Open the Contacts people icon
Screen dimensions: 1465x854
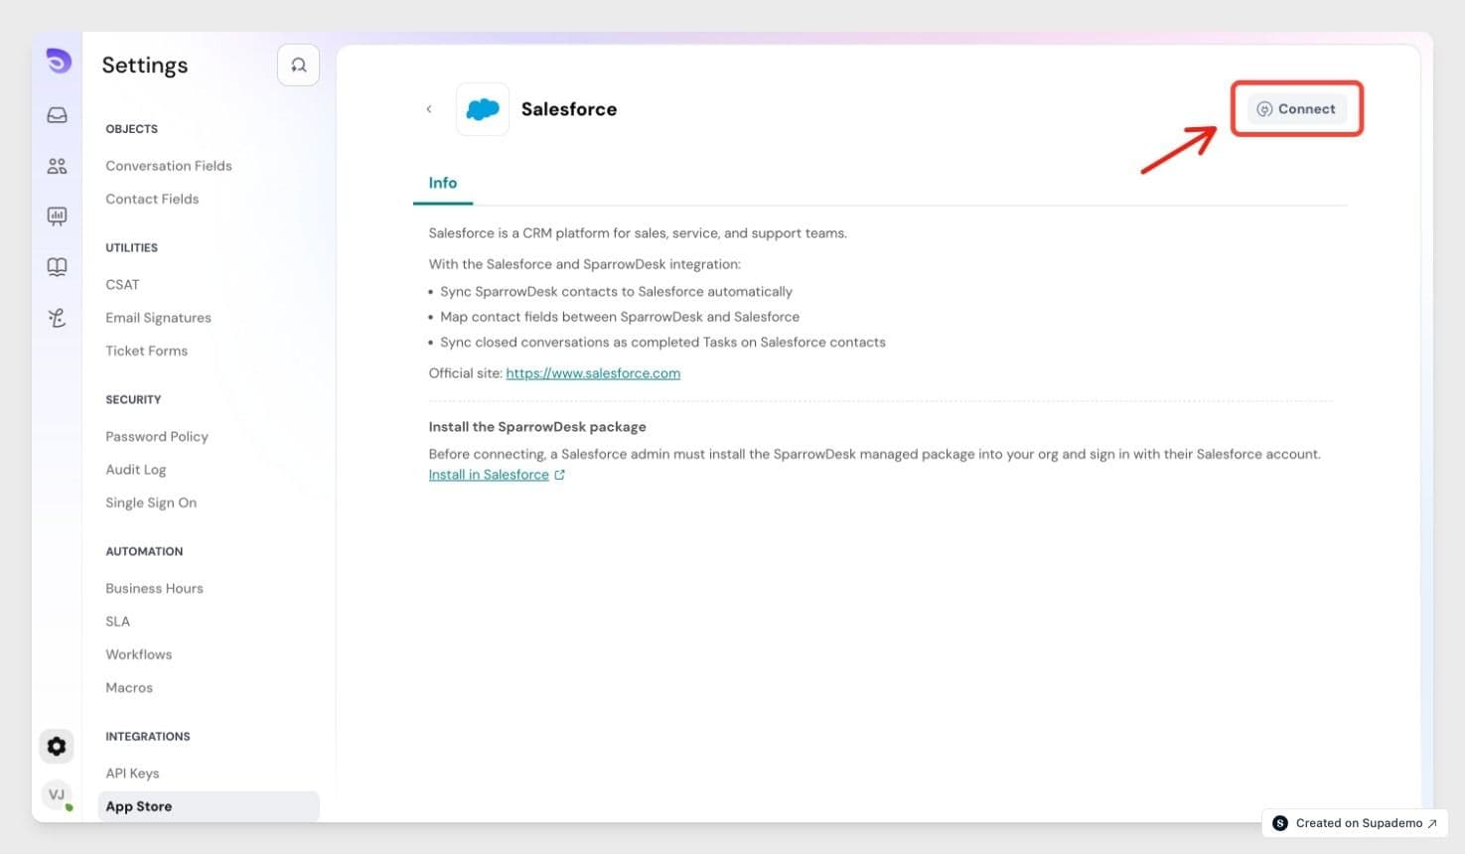coord(58,166)
